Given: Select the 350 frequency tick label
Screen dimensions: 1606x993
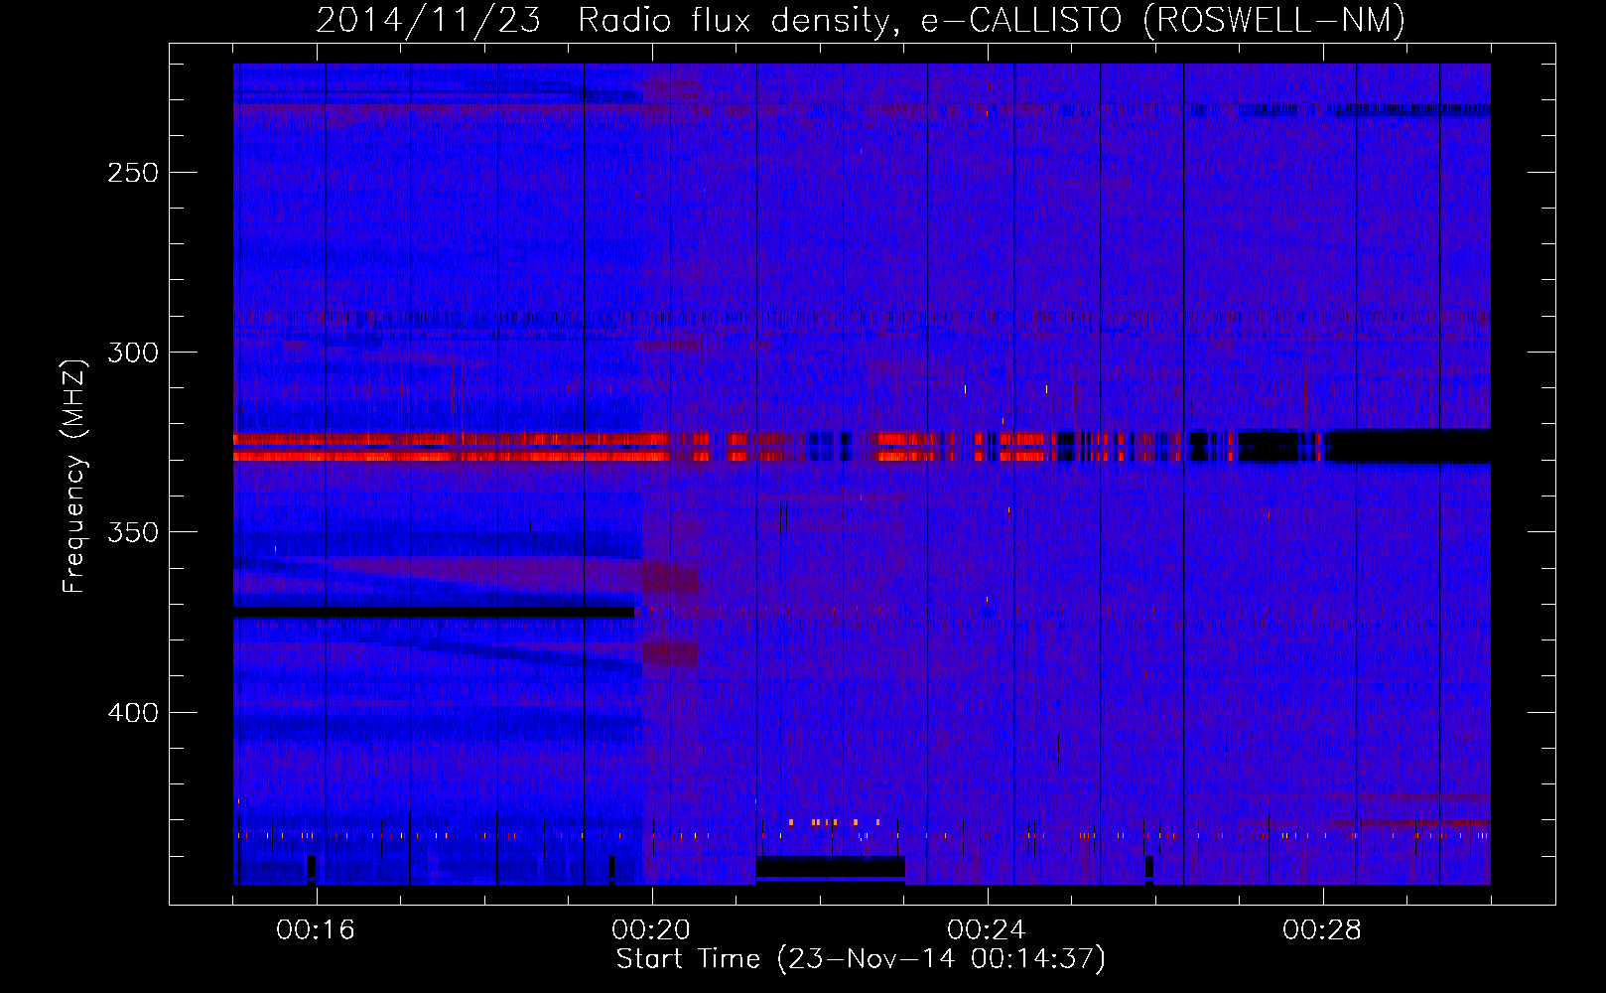Looking at the screenshot, I should click(x=133, y=532).
